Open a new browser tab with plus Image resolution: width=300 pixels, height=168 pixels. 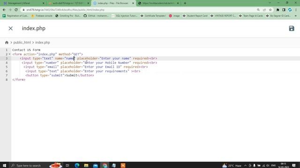tap(185, 3)
